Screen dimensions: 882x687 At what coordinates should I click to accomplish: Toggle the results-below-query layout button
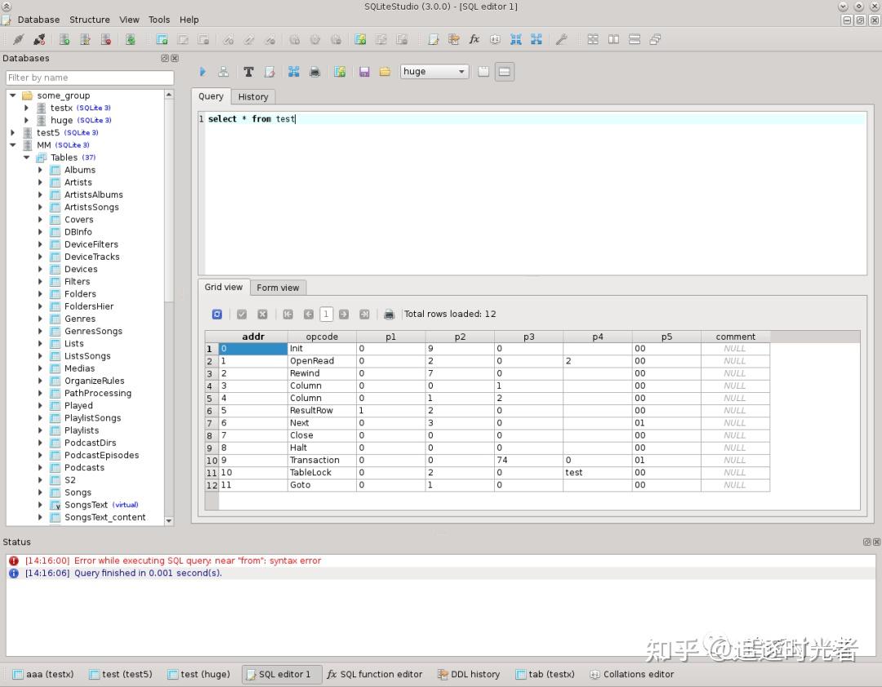click(x=505, y=72)
